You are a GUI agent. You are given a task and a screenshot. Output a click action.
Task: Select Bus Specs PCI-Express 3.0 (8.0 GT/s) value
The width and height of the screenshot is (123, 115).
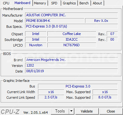click(x=71, y=26)
